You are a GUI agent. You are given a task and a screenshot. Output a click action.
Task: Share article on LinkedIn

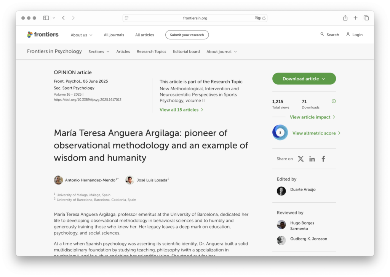(x=312, y=159)
